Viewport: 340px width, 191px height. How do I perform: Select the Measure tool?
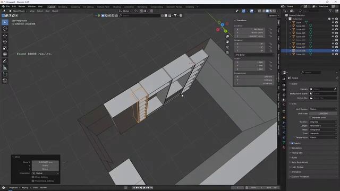(x=5, y=68)
